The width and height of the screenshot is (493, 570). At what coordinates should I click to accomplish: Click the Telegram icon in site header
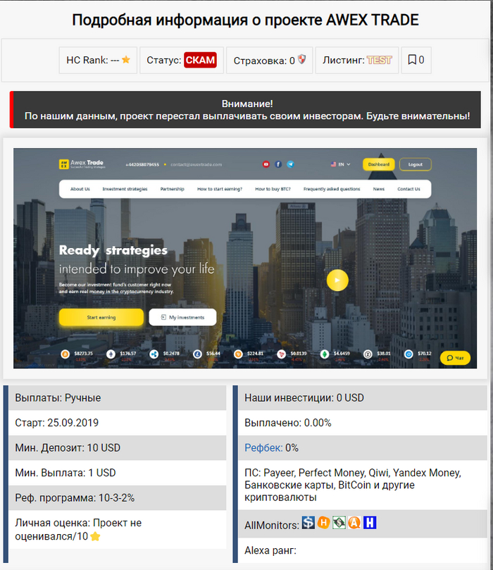click(290, 164)
